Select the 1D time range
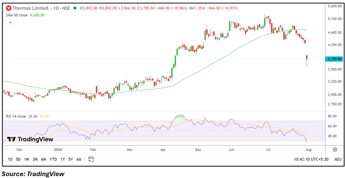The image size is (345, 178). pos(10,160)
